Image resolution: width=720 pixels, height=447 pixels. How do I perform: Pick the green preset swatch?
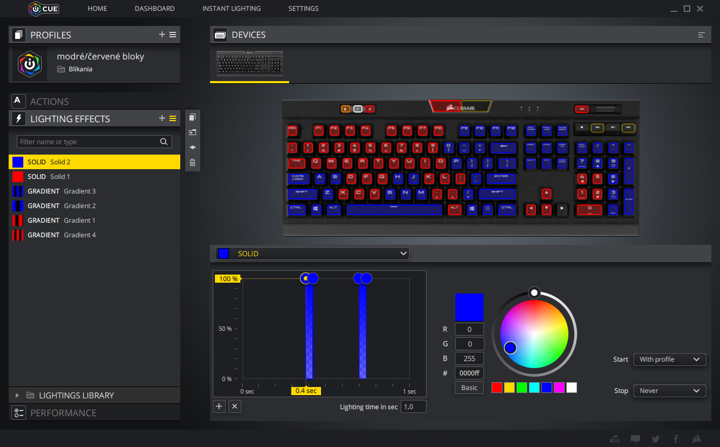(522, 388)
